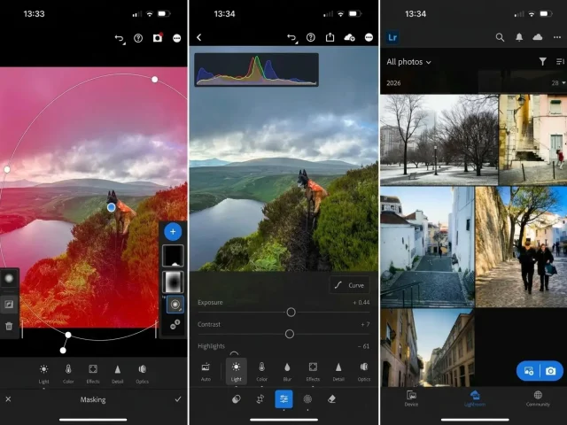Screen dimensions: 567x425
Task: Select the blue Edit sliders tool
Action: coord(283,399)
